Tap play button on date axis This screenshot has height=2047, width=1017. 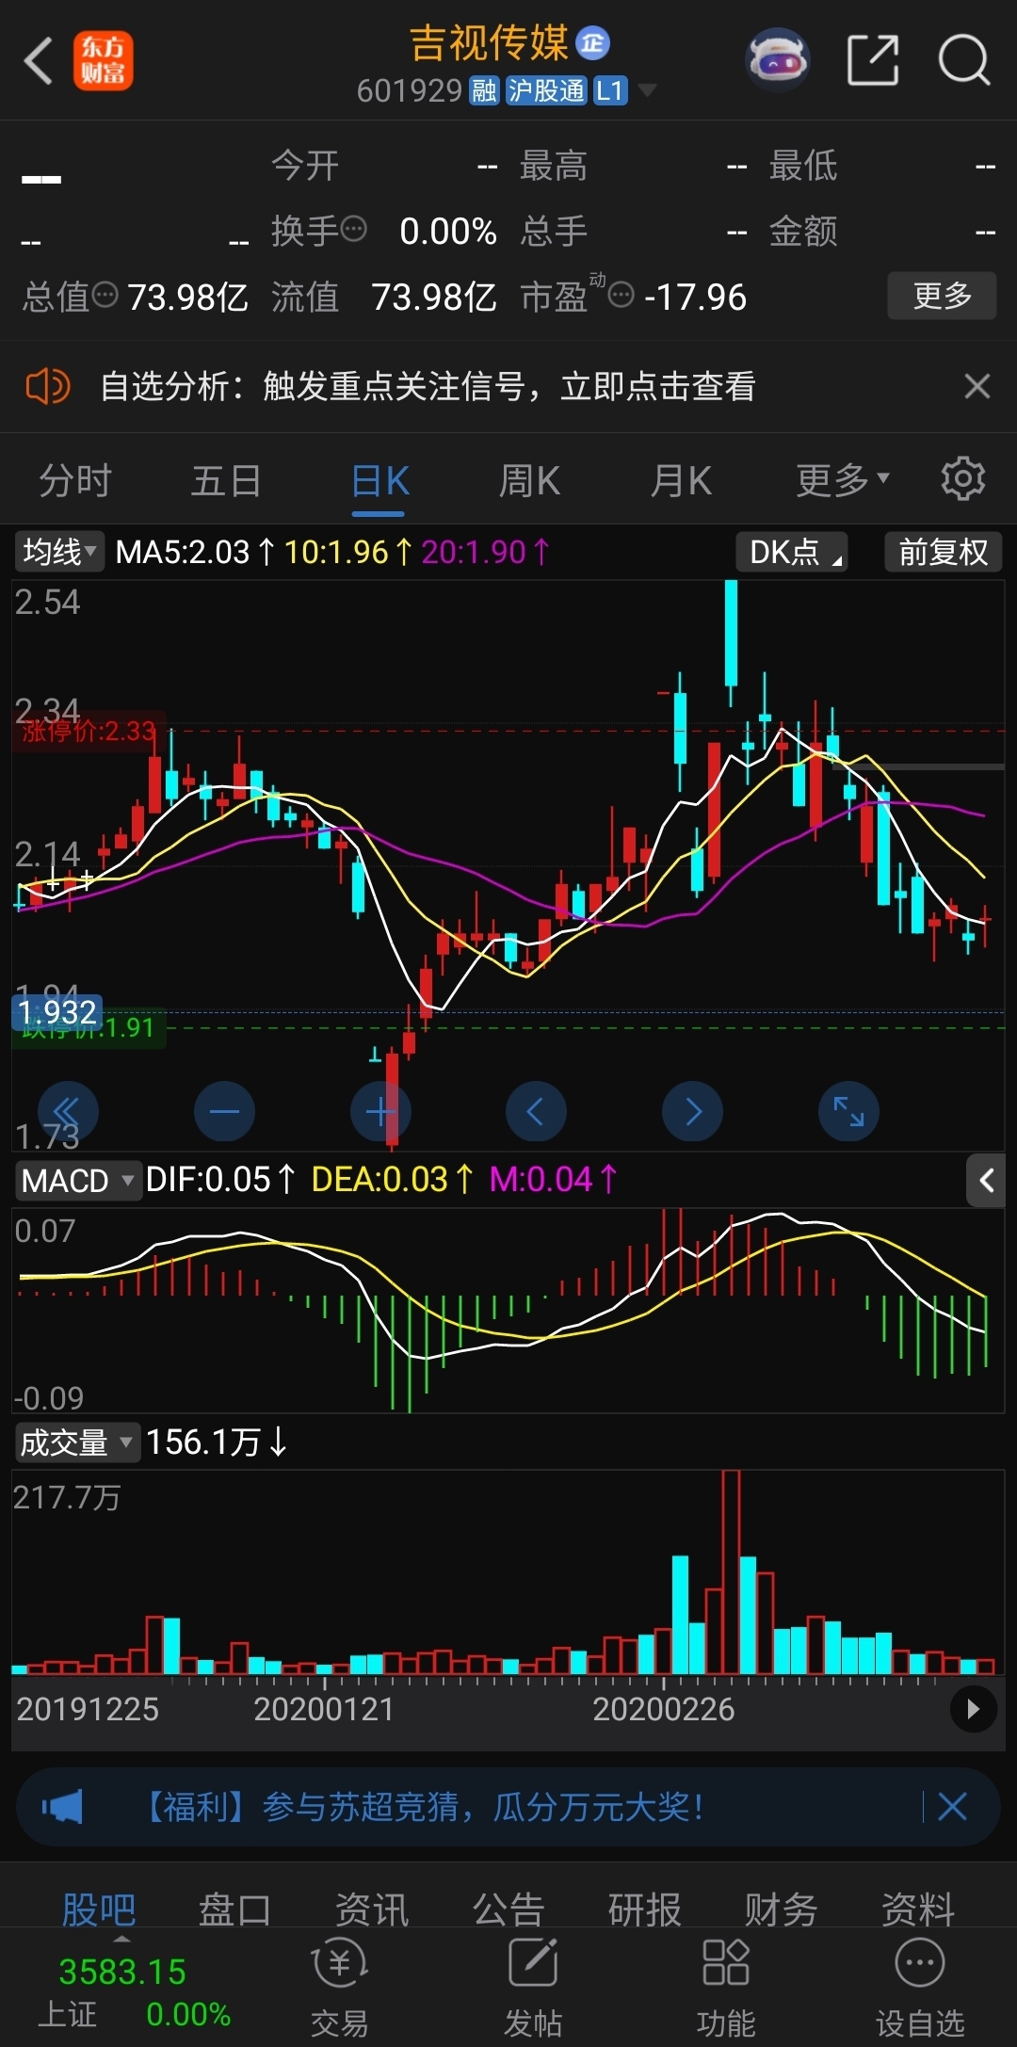[x=973, y=1708]
